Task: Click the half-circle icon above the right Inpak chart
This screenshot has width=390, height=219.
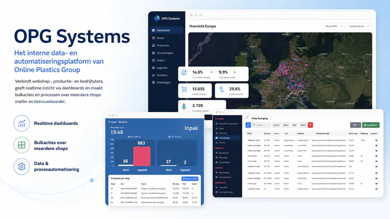Action: [x=169, y=137]
